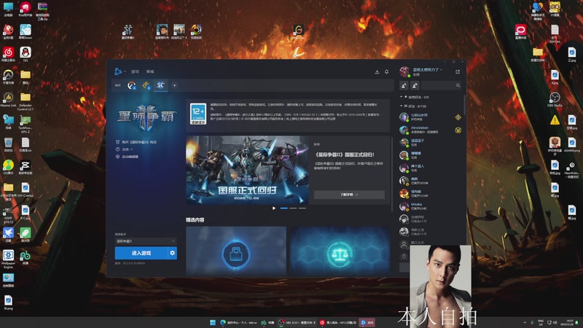Switch to the Hearthstone game tab
583x328 pixels.
(x=146, y=85)
